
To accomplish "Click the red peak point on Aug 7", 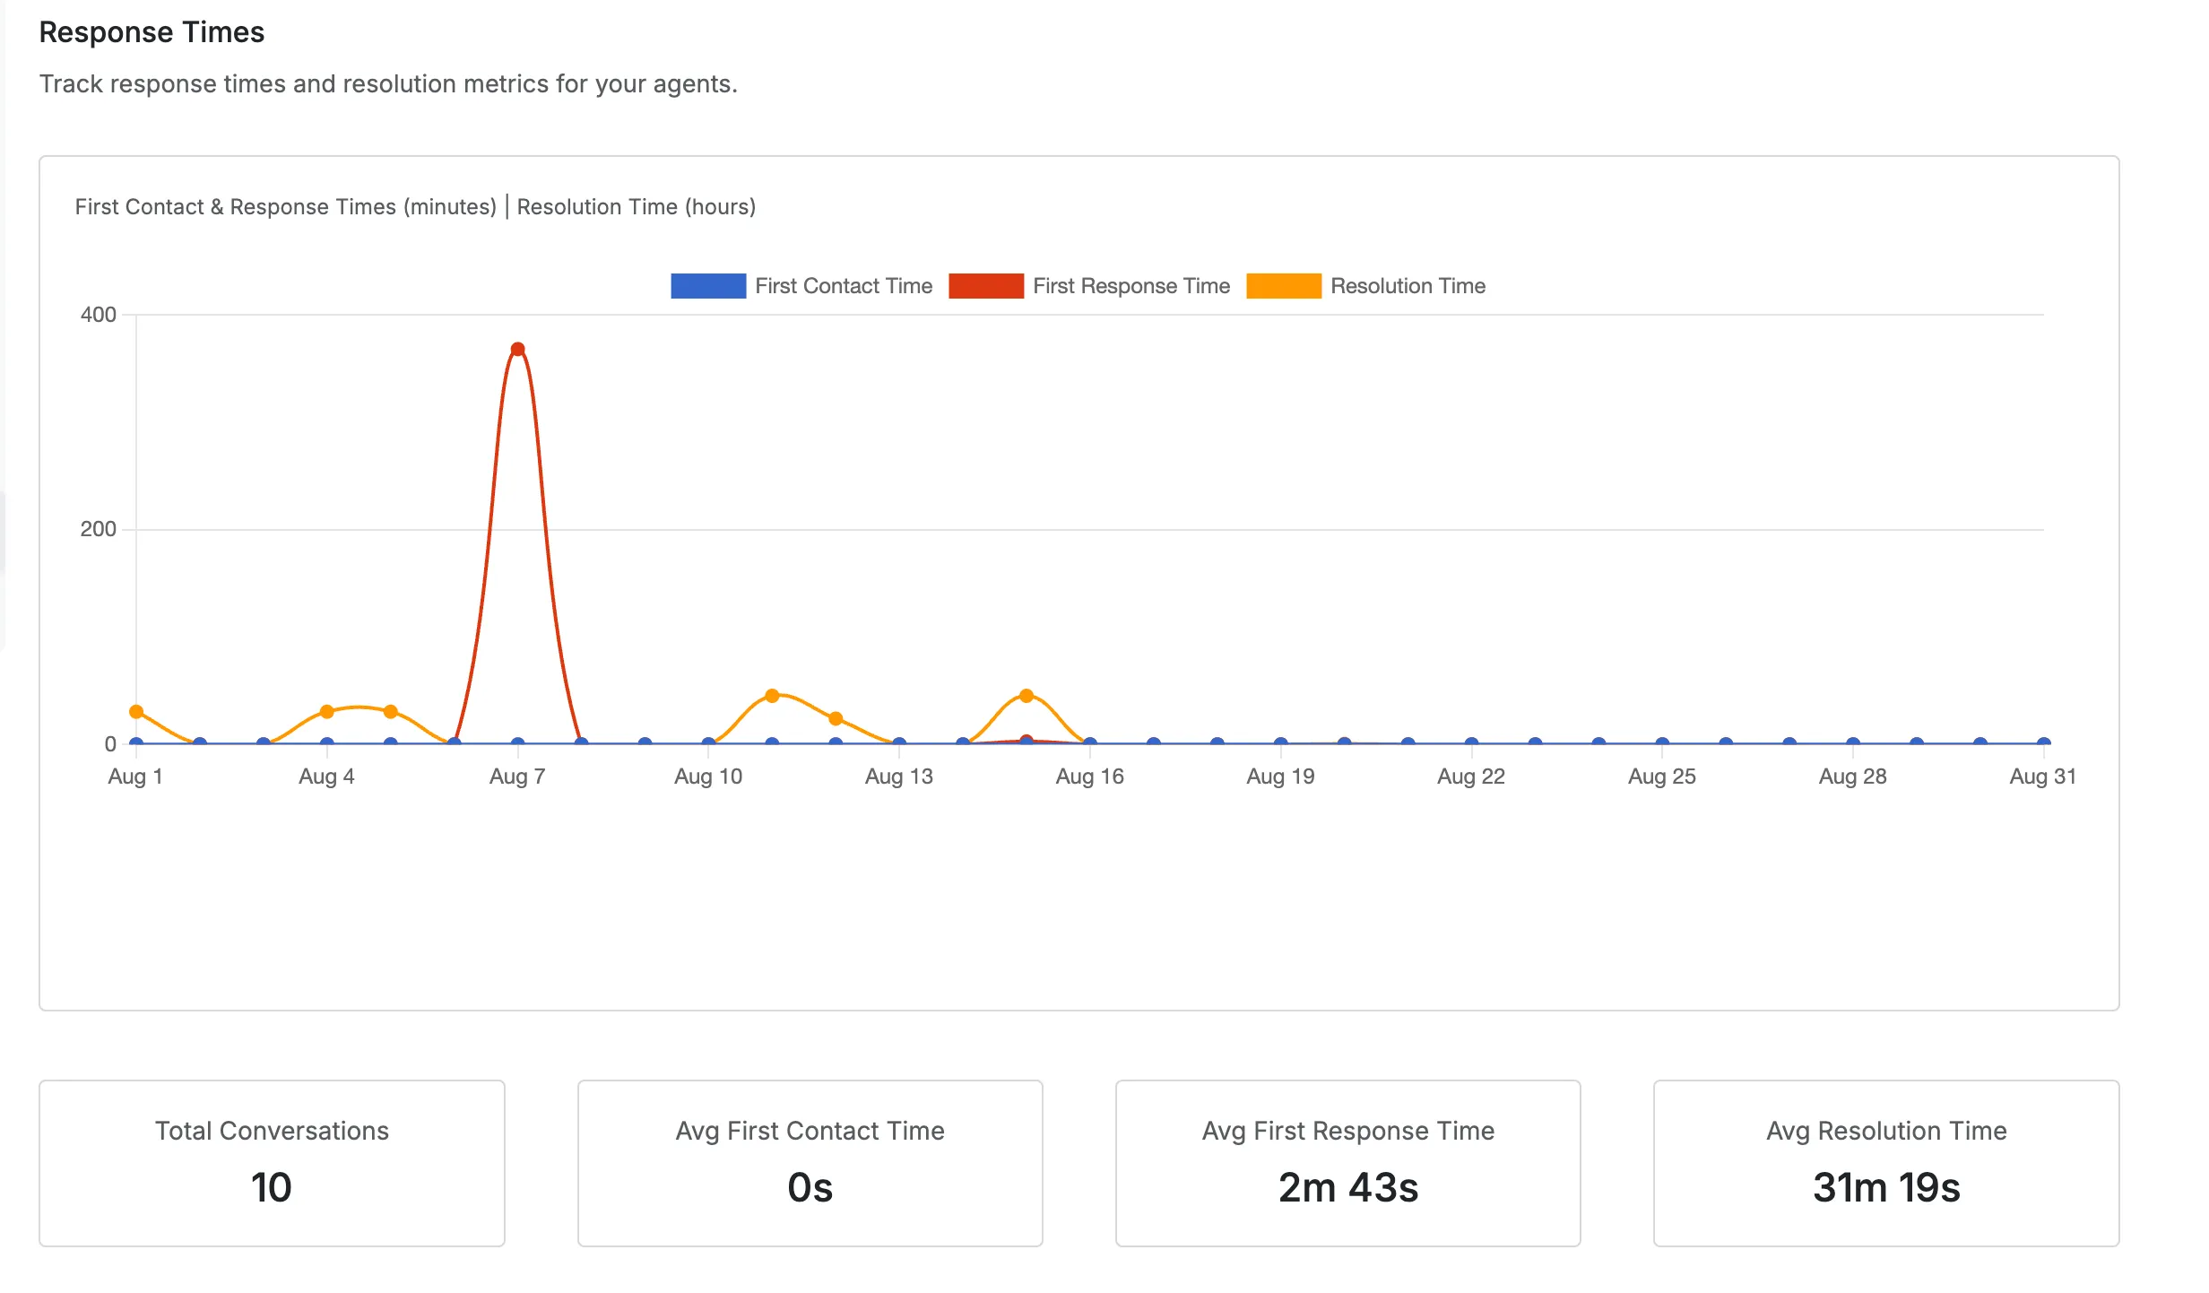I will point(517,349).
